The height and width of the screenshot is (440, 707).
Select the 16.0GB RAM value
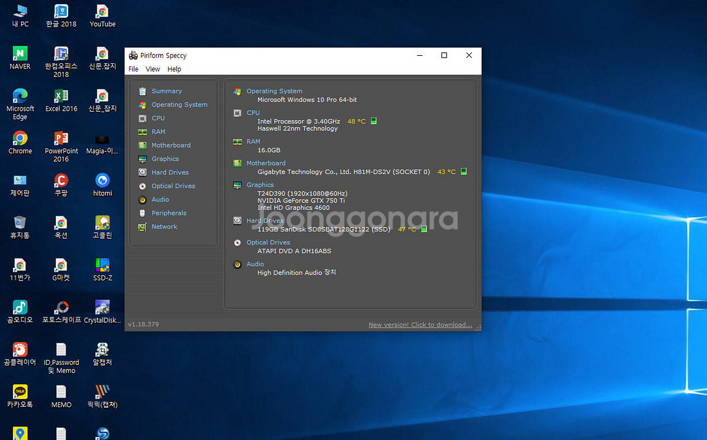pos(269,150)
